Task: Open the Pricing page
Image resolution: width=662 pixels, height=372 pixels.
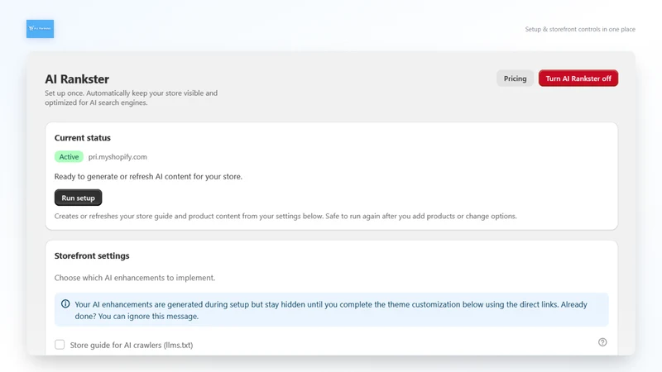Action: [515, 79]
